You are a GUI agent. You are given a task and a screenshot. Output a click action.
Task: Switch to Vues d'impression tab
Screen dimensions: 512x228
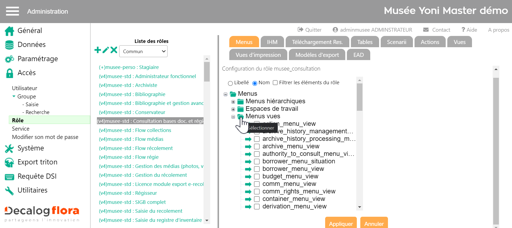point(258,55)
